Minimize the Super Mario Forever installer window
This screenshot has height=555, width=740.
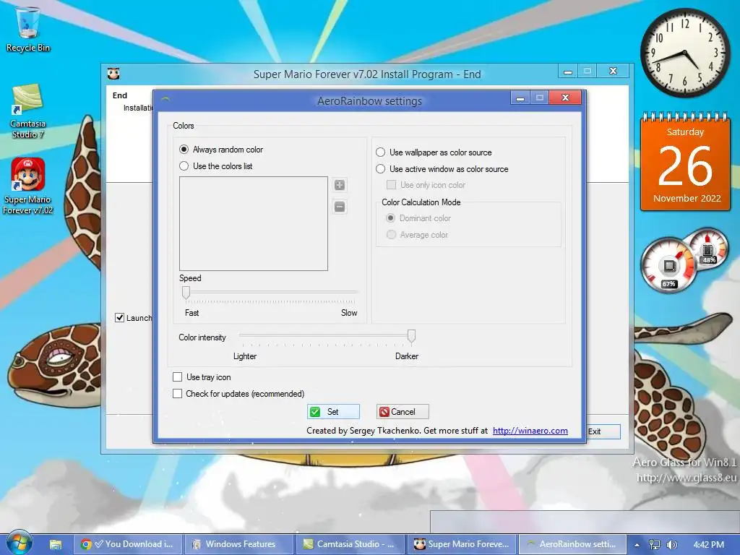(x=568, y=71)
